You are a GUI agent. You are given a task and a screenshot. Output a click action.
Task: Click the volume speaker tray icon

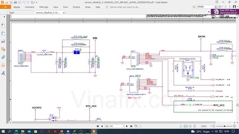coord(217,131)
